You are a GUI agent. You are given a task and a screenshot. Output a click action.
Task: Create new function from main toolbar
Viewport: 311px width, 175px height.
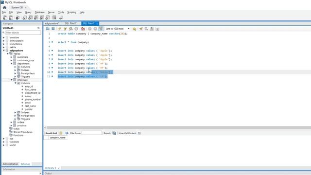pyautogui.click(x=48, y=18)
